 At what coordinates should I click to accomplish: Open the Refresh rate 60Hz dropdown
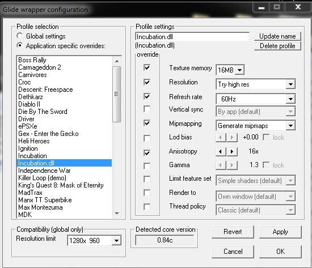click(290, 99)
